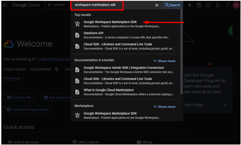Click document icon of top Cloud SDK result
241x145 pixels.
pos(77,46)
